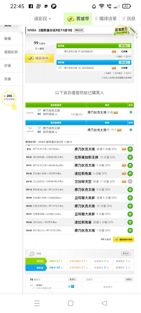Click 顯示盤口 in the blue 運彩盤 header
This screenshot has width=141, height=313.
[125, 63]
